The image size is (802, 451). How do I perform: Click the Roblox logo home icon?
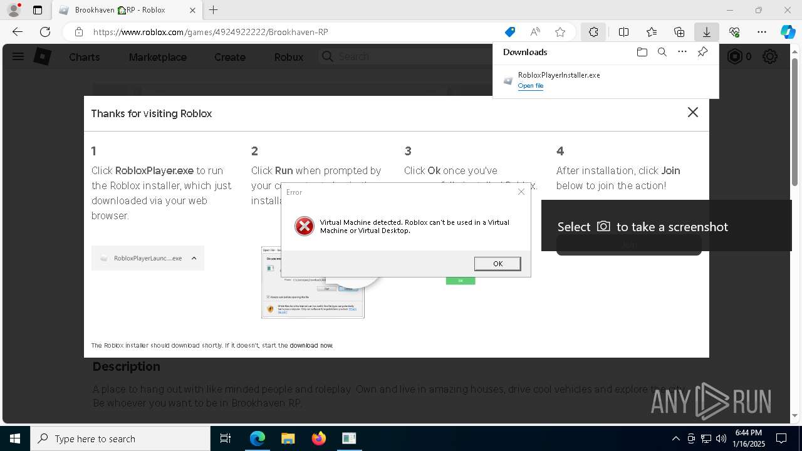tap(42, 56)
